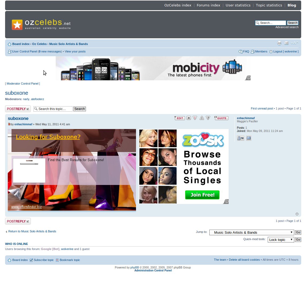
Task: Open Forums index in top navigation
Action: [208, 5]
